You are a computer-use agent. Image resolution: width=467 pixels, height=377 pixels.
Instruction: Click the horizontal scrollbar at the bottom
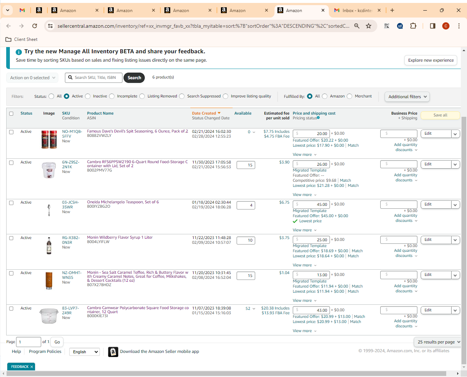point(226,373)
